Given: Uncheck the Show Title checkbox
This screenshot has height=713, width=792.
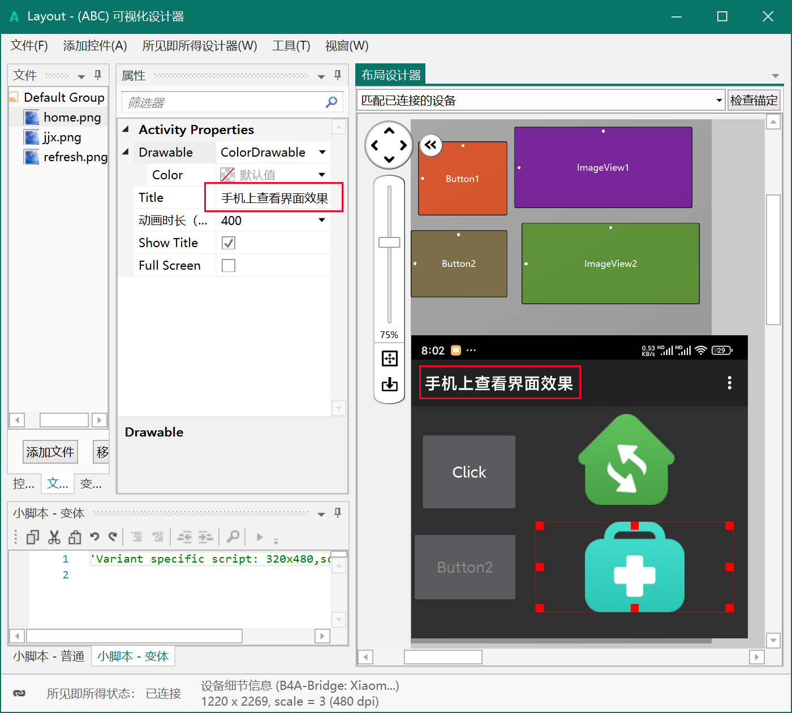Looking at the screenshot, I should click(x=229, y=243).
